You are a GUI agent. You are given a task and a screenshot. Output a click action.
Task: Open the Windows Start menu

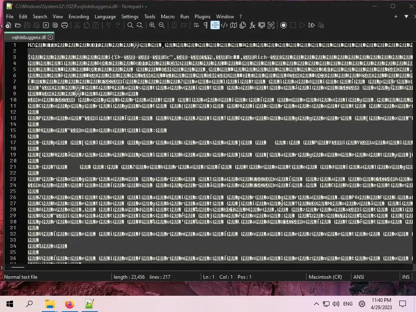pos(10,304)
